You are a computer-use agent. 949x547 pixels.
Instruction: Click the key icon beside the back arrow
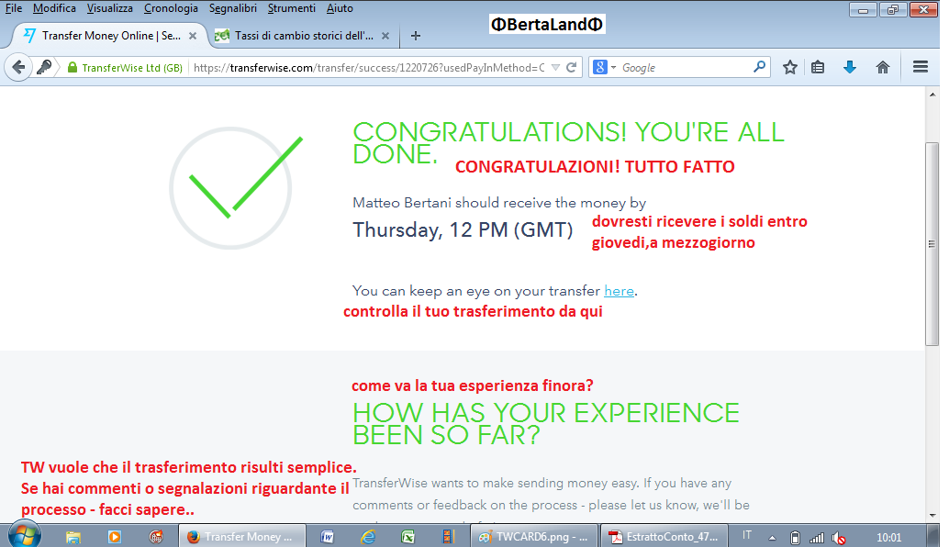pos(44,67)
